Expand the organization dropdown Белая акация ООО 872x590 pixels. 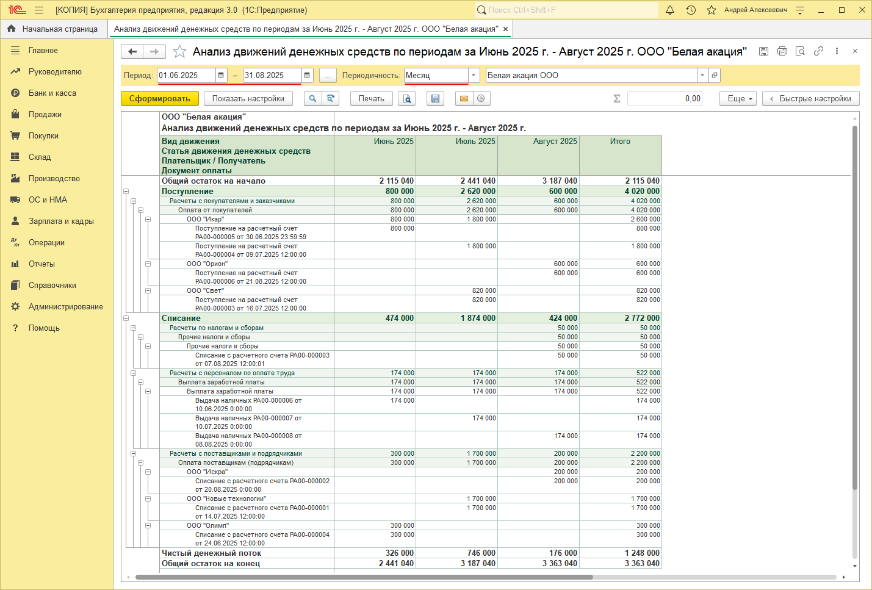(702, 75)
